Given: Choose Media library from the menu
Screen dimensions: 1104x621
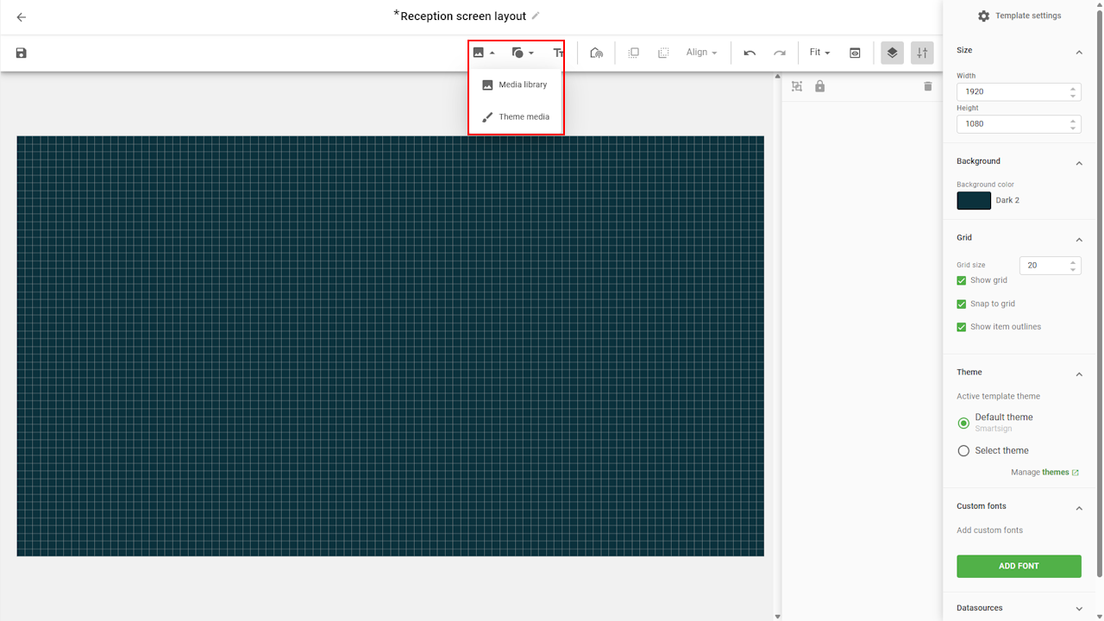Looking at the screenshot, I should coord(523,85).
